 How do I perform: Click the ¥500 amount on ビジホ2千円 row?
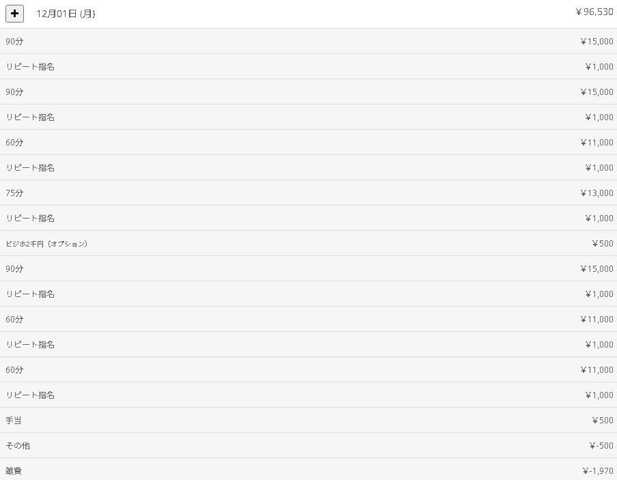coord(603,244)
